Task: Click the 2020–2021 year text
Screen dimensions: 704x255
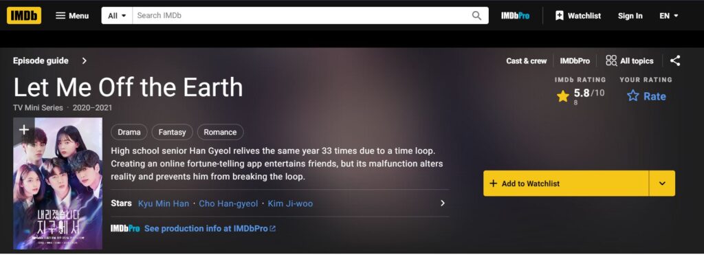Action: pos(93,108)
